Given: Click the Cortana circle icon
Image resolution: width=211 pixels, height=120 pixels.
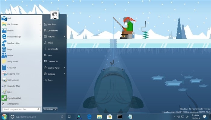Looking at the screenshot, I should (x=12, y=117).
